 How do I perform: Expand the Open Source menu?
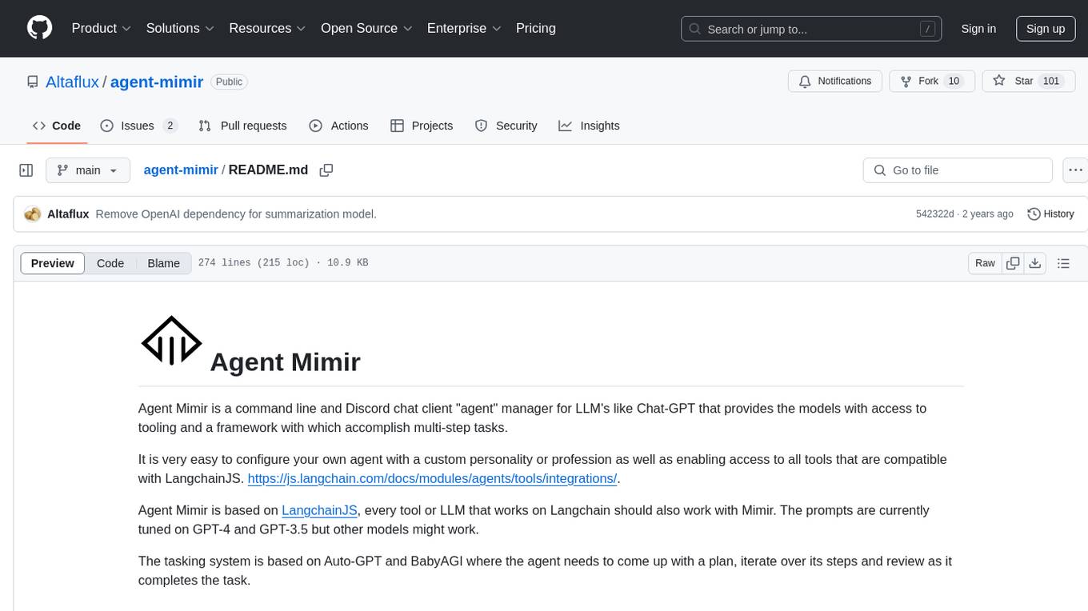pyautogui.click(x=367, y=28)
